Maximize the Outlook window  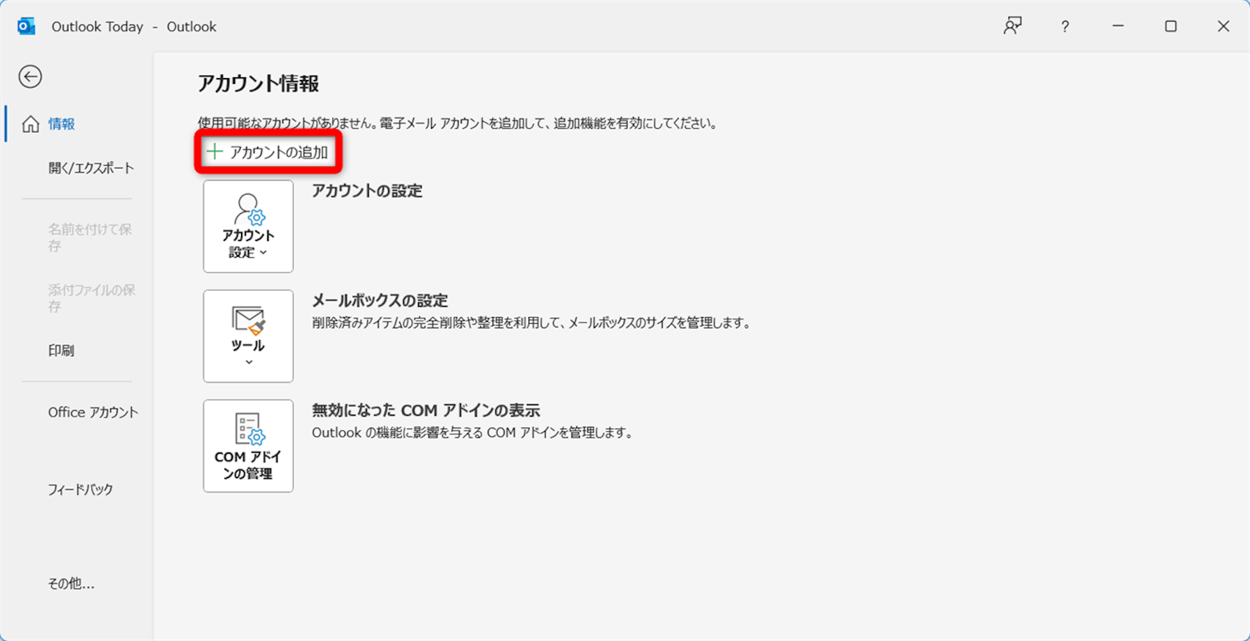pos(1171,26)
